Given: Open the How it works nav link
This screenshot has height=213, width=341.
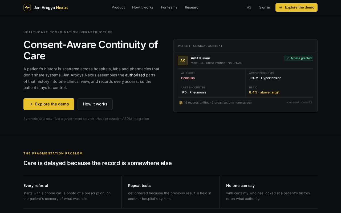Looking at the screenshot, I should pyautogui.click(x=143, y=7).
